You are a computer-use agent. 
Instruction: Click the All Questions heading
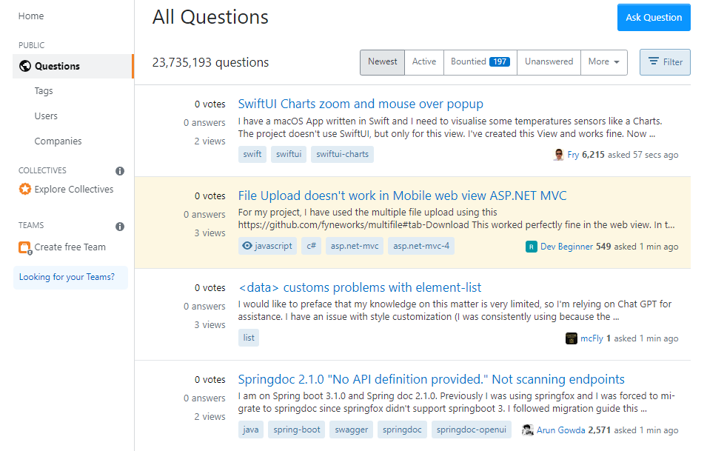pyautogui.click(x=210, y=18)
